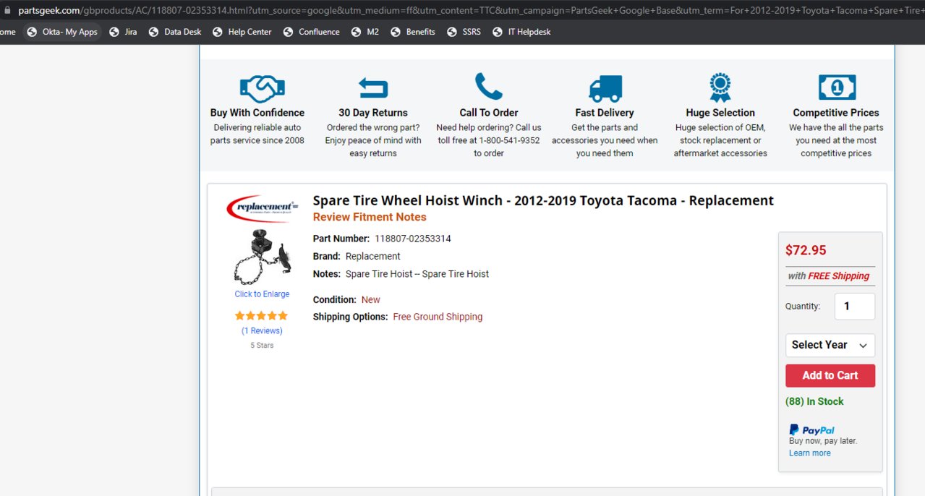The height and width of the screenshot is (496, 925).
Task: Click the five-star rating icons
Action: pos(261,316)
